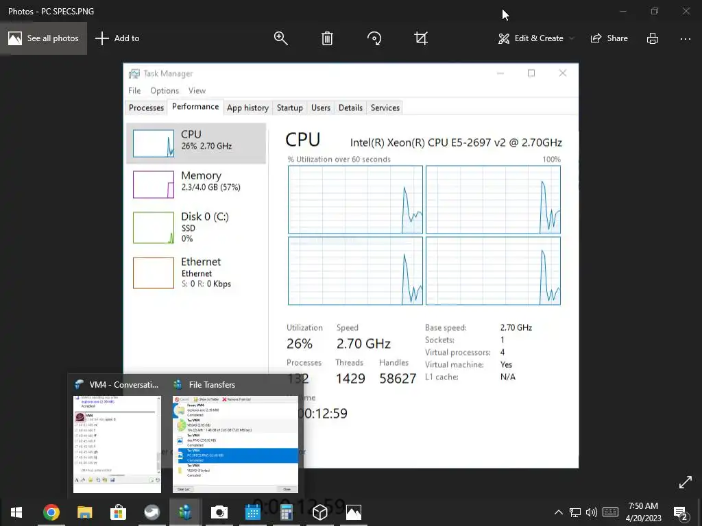The height and width of the screenshot is (526, 702).
Task: Click the 'Virtual machine:' label
Action: point(455,364)
